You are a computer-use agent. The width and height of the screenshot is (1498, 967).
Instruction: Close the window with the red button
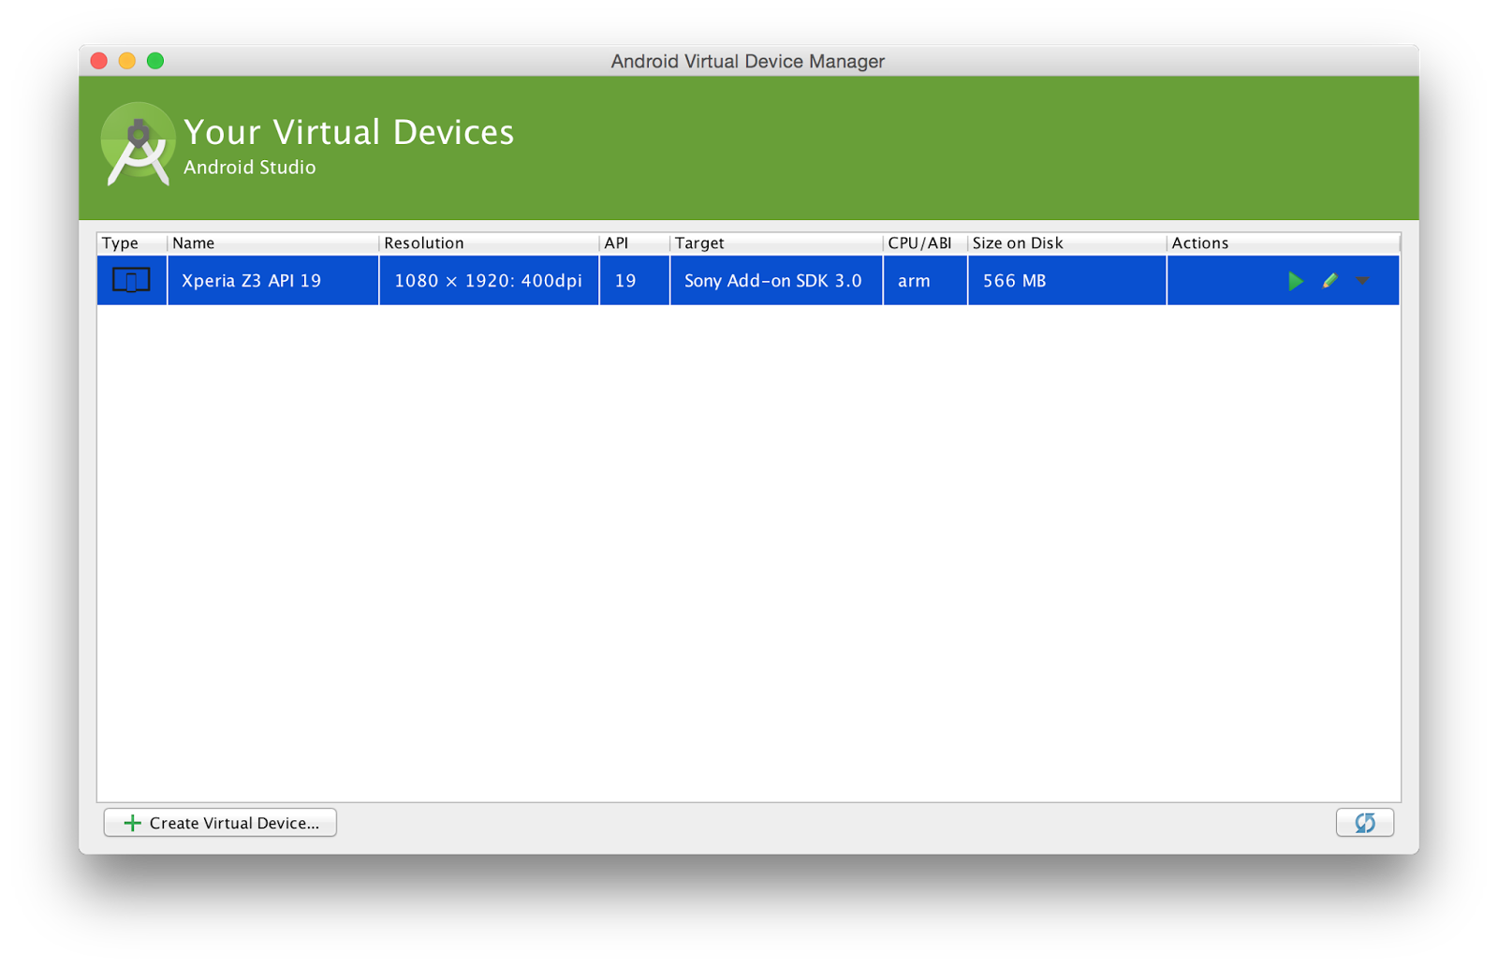tap(99, 61)
